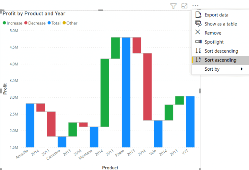This screenshot has height=170, width=249.
Task: Click the blue Total legend marker
Action: click(x=49, y=23)
